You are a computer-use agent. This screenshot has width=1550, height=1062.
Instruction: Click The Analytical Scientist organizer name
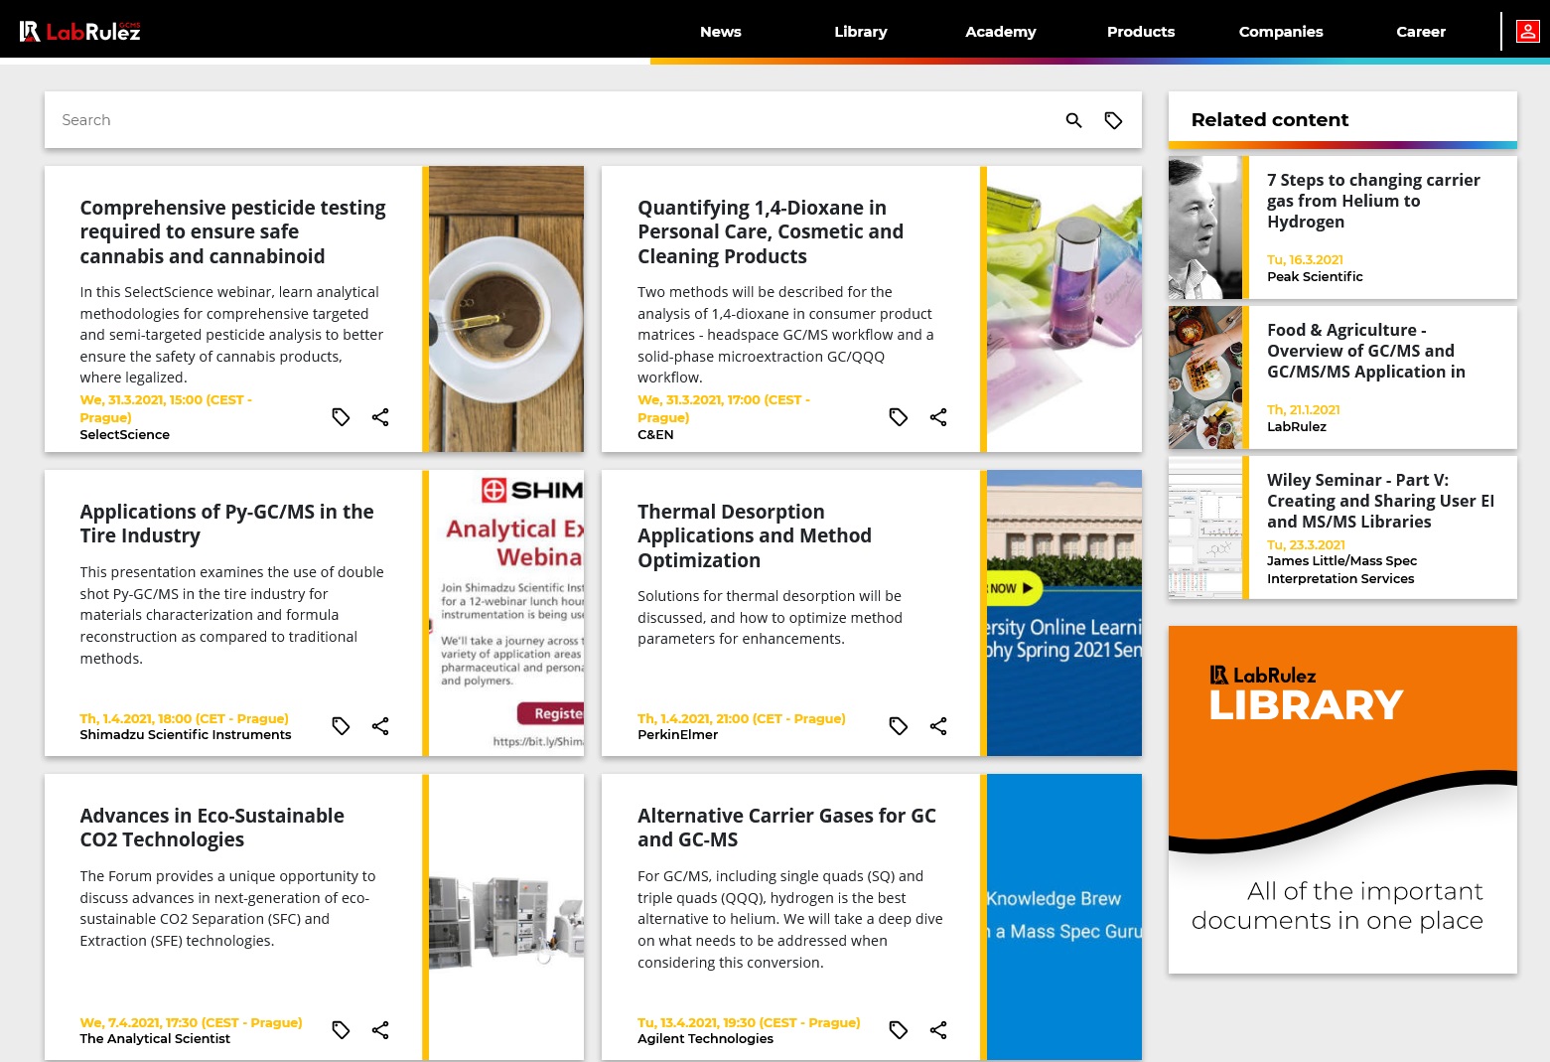click(x=155, y=1039)
